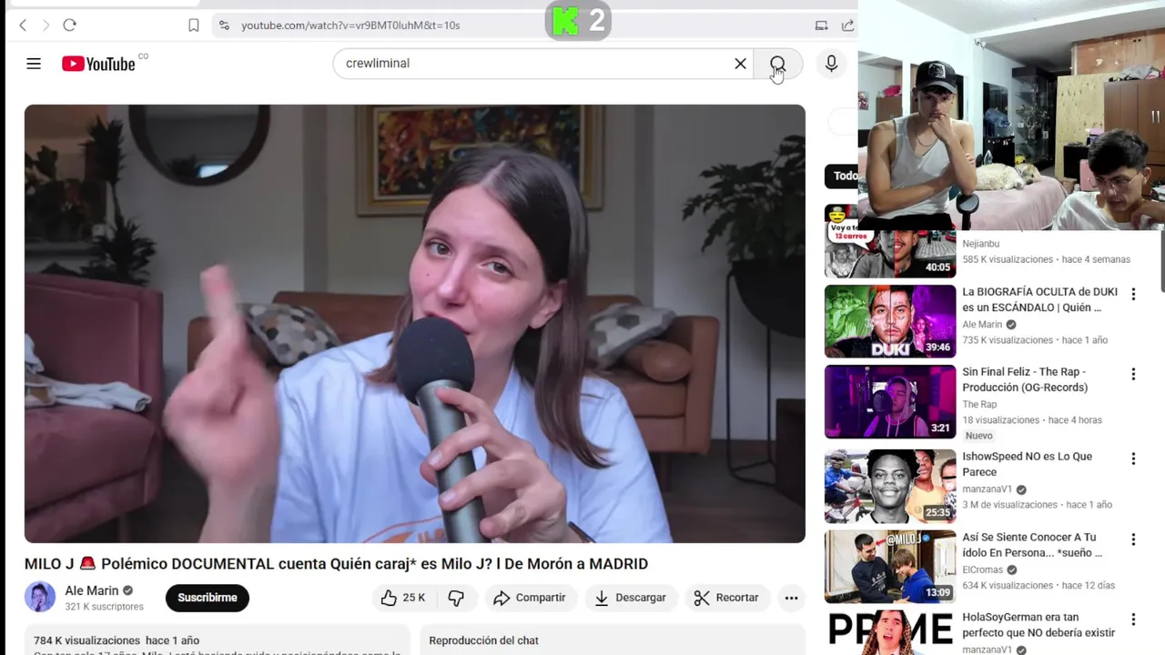Click the Nuevo badge on Sin Final Feliz
Viewport: 1165px width, 655px height.
(x=978, y=436)
